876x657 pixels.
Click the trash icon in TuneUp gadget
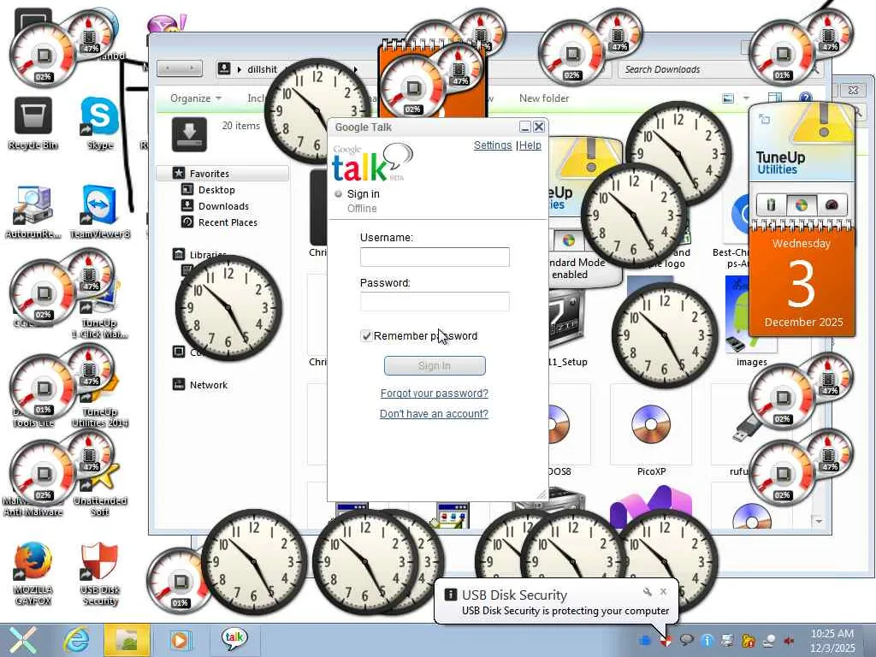point(772,205)
